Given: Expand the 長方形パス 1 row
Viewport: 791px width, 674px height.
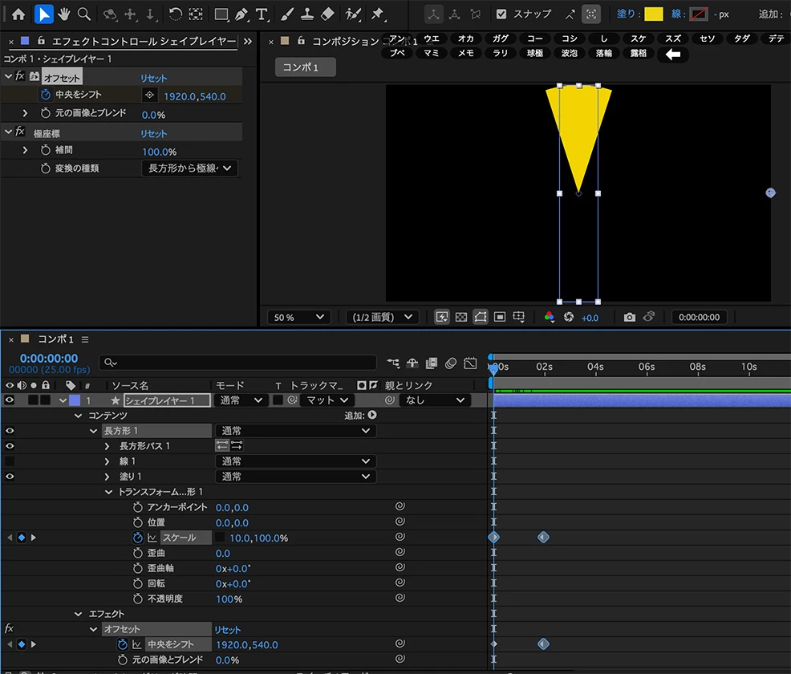Looking at the screenshot, I should click(107, 446).
